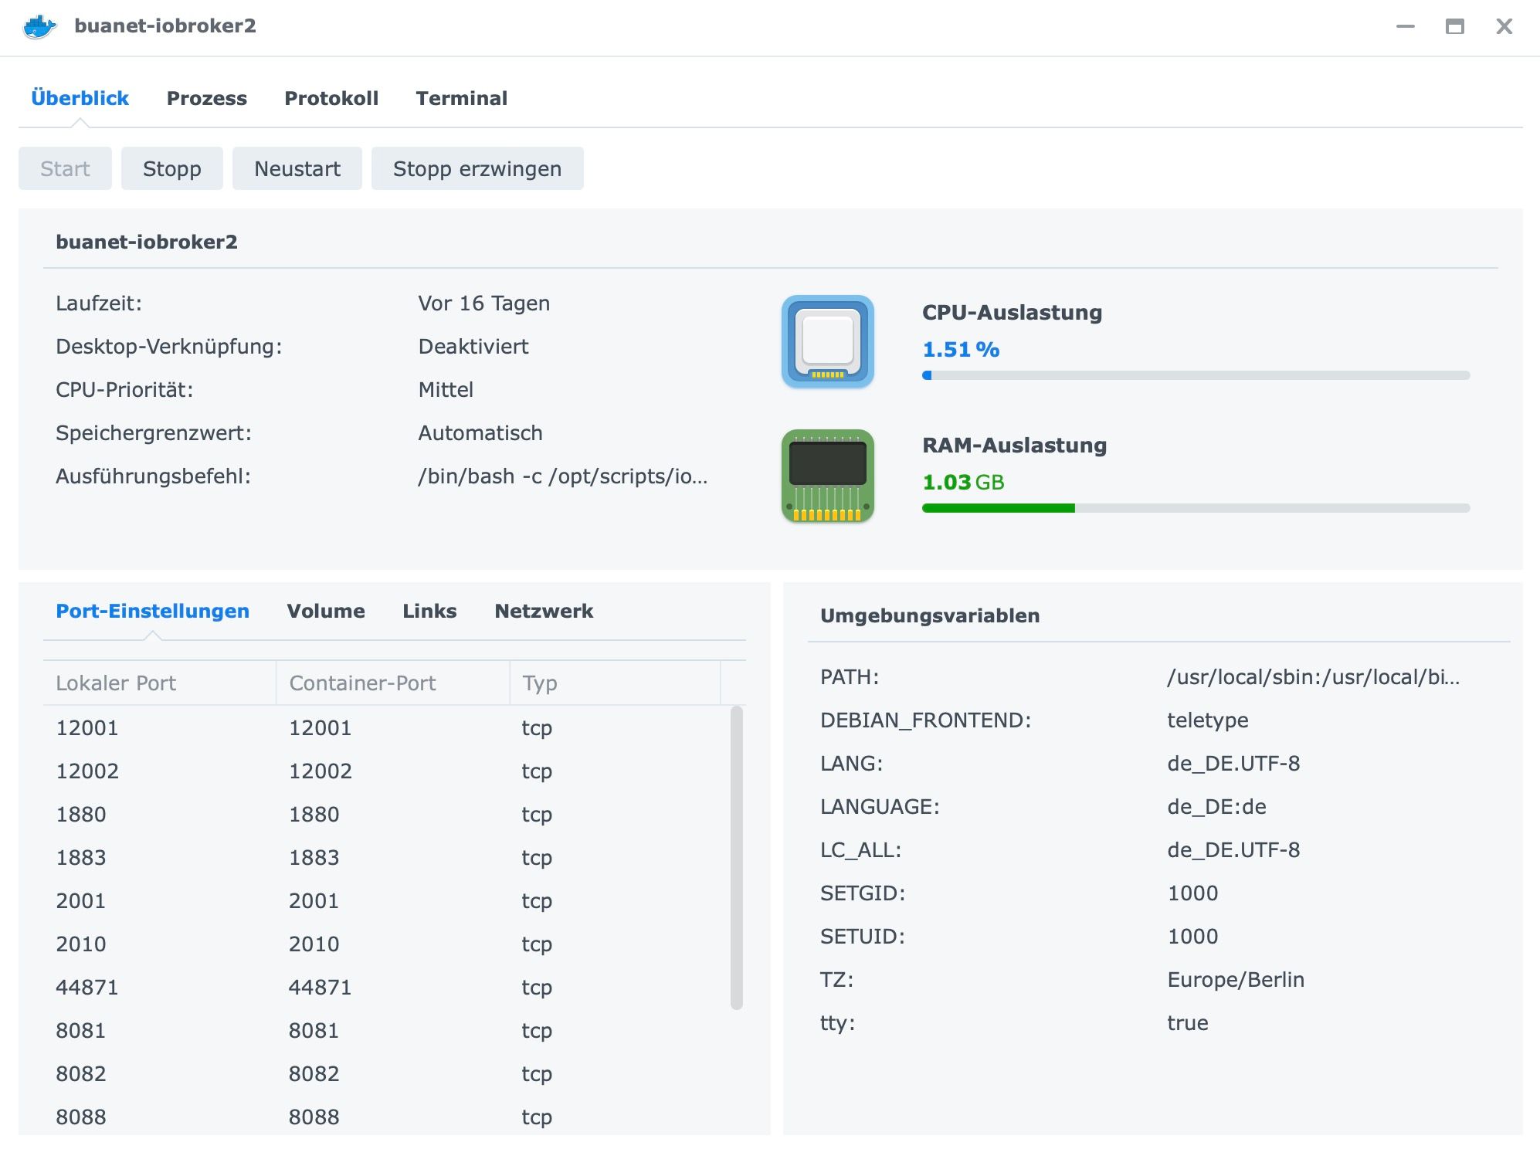Image resolution: width=1540 pixels, height=1149 pixels.
Task: Click the Docker whale icon in title bar
Action: point(39,27)
